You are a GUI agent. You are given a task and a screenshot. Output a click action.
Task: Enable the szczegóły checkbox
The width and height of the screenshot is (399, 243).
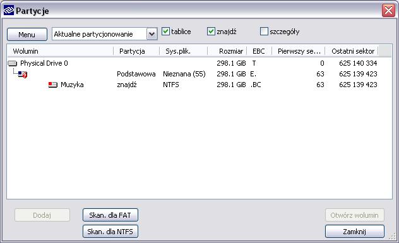(x=264, y=32)
